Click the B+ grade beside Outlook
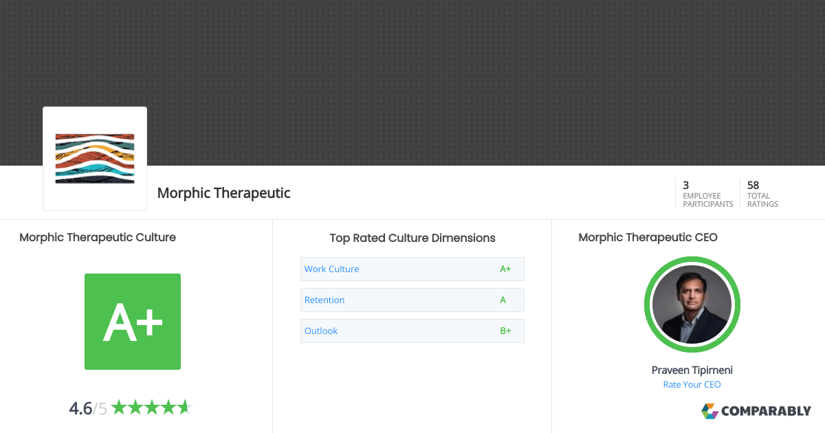This screenshot has width=825, height=433. click(x=505, y=331)
